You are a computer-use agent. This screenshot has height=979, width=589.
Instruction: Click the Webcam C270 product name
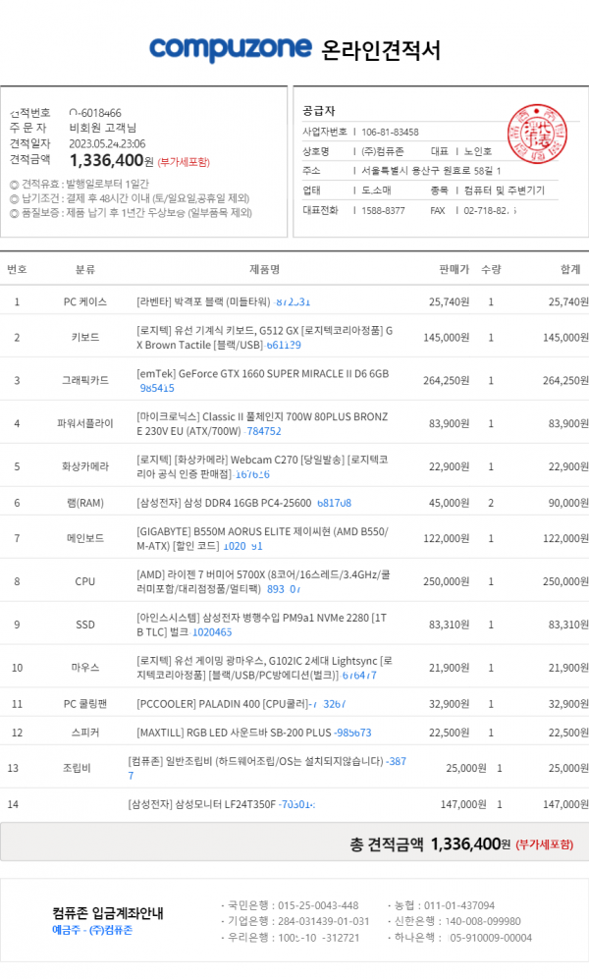262,466
